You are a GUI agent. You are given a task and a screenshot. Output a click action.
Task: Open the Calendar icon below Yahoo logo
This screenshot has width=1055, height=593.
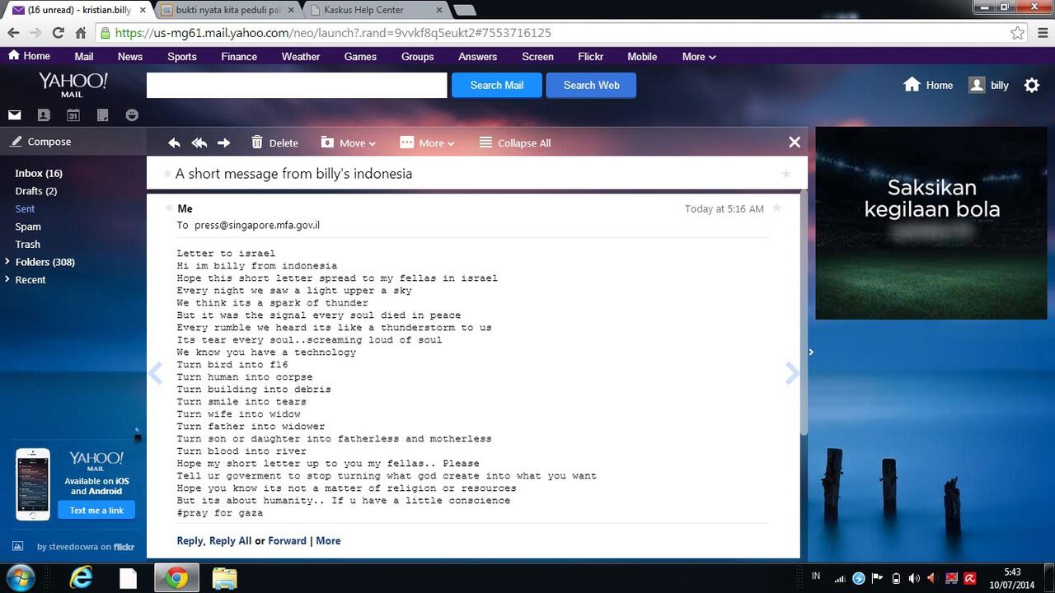pyautogui.click(x=73, y=115)
